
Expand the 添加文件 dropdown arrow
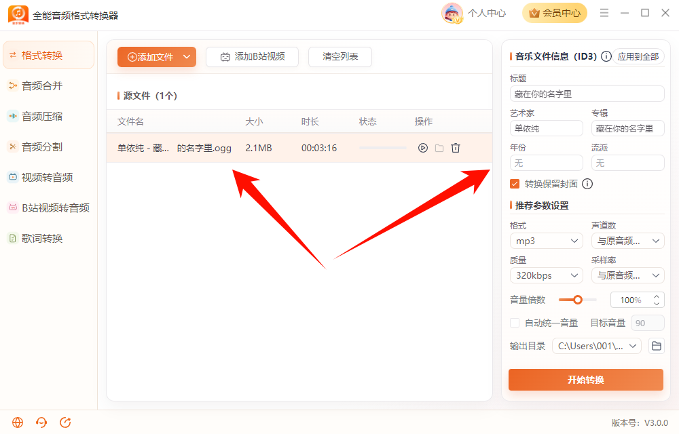point(187,57)
